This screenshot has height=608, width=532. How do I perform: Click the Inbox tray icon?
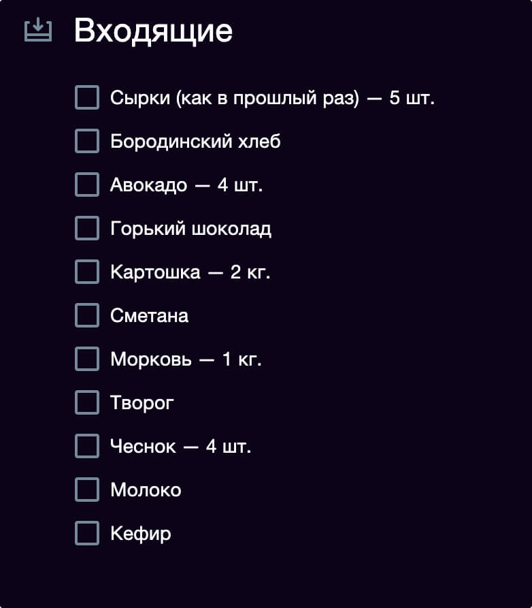(x=38, y=30)
